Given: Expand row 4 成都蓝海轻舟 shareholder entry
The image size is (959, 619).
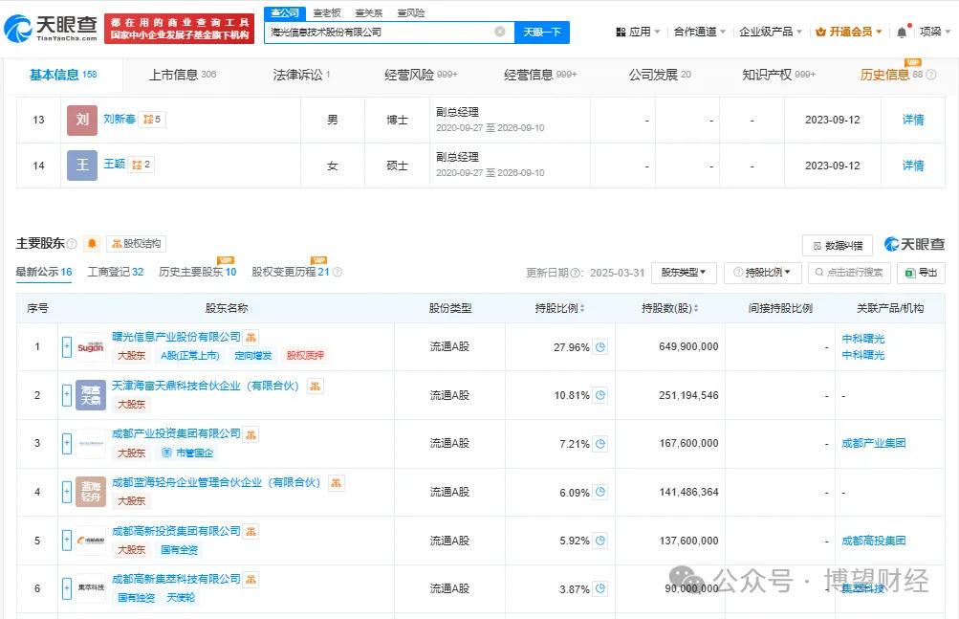Looking at the screenshot, I should click(x=67, y=492).
